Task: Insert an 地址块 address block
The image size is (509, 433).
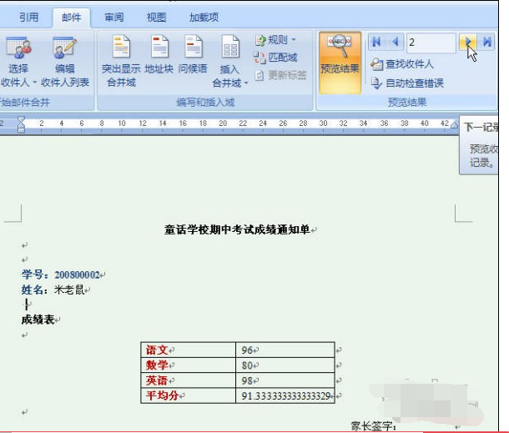Action: click(x=159, y=54)
